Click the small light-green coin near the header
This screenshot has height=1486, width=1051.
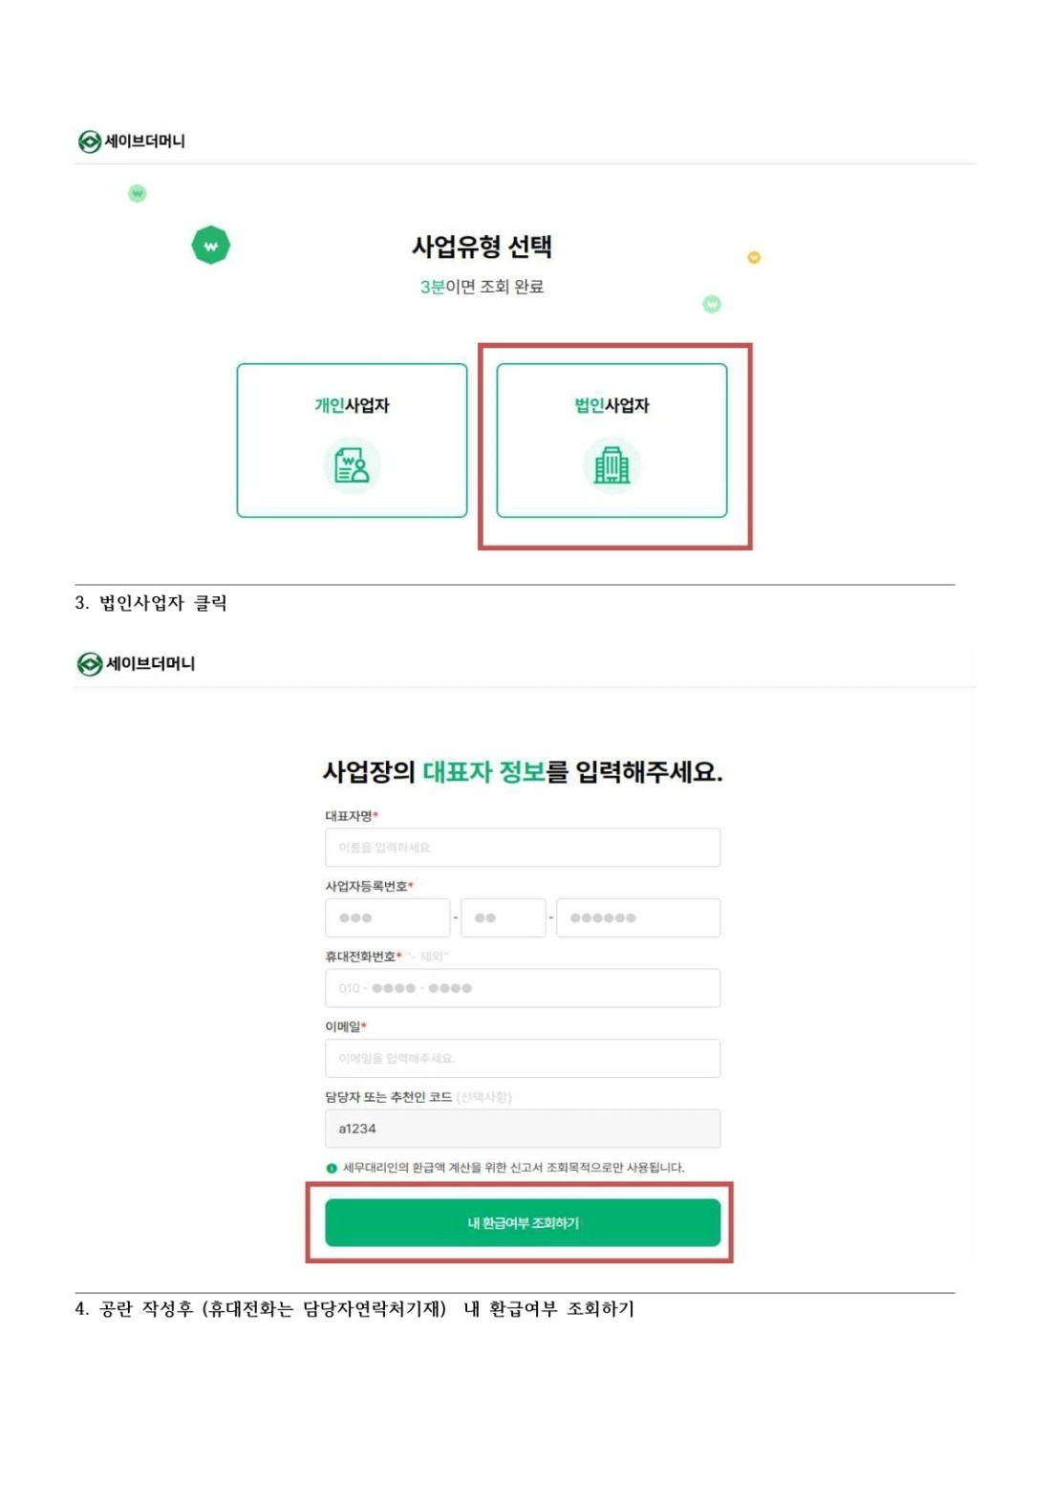138,193
